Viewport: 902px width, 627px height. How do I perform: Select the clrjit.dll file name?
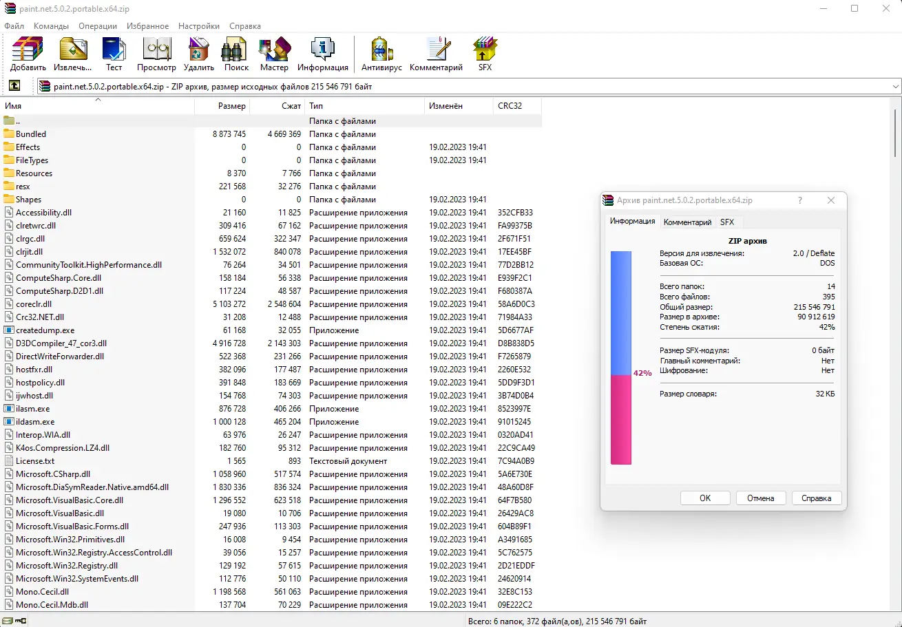click(x=29, y=251)
